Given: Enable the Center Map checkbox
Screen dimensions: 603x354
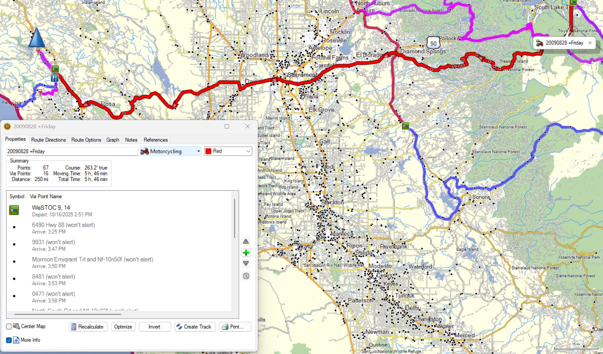Looking at the screenshot, I should 9,326.
